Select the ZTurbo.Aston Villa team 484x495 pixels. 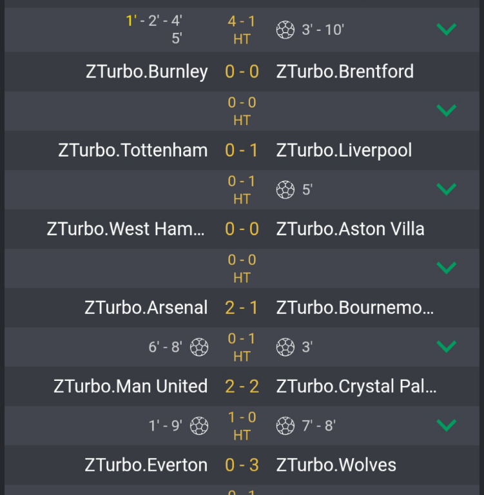(x=350, y=229)
